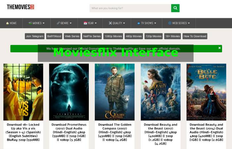Open the 720p Movies tag button
Screen dimensions: 232x149
coord(153,36)
